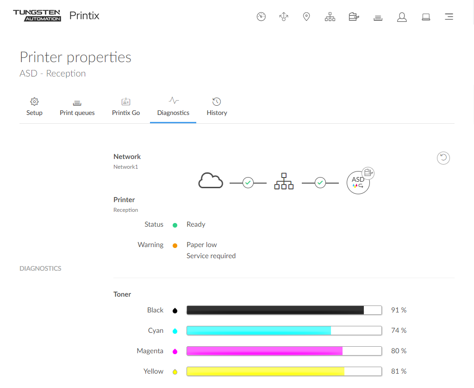
Task: Click the three-way arrows icon in header
Action: 284,17
